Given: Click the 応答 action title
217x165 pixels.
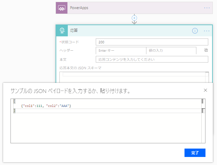Looking at the screenshot, I should 74,30.
